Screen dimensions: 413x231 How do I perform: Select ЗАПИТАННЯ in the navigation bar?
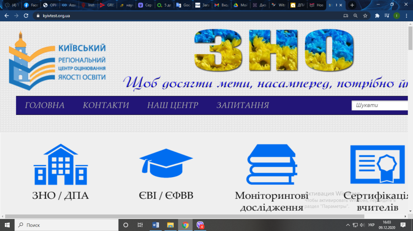[242, 105]
